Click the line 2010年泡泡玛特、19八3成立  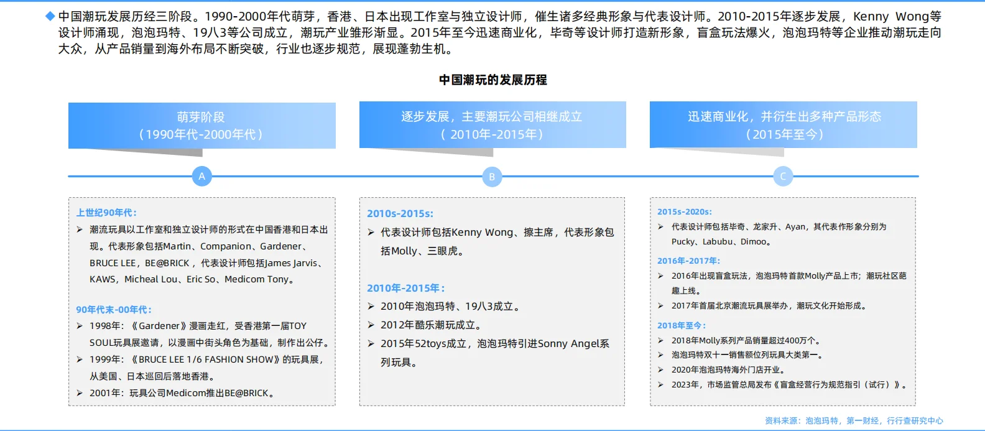coord(450,306)
